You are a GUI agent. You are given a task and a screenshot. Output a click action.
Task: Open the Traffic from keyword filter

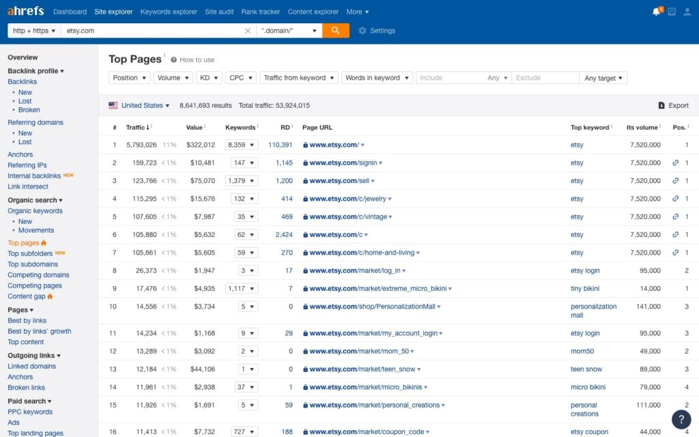pyautogui.click(x=299, y=78)
